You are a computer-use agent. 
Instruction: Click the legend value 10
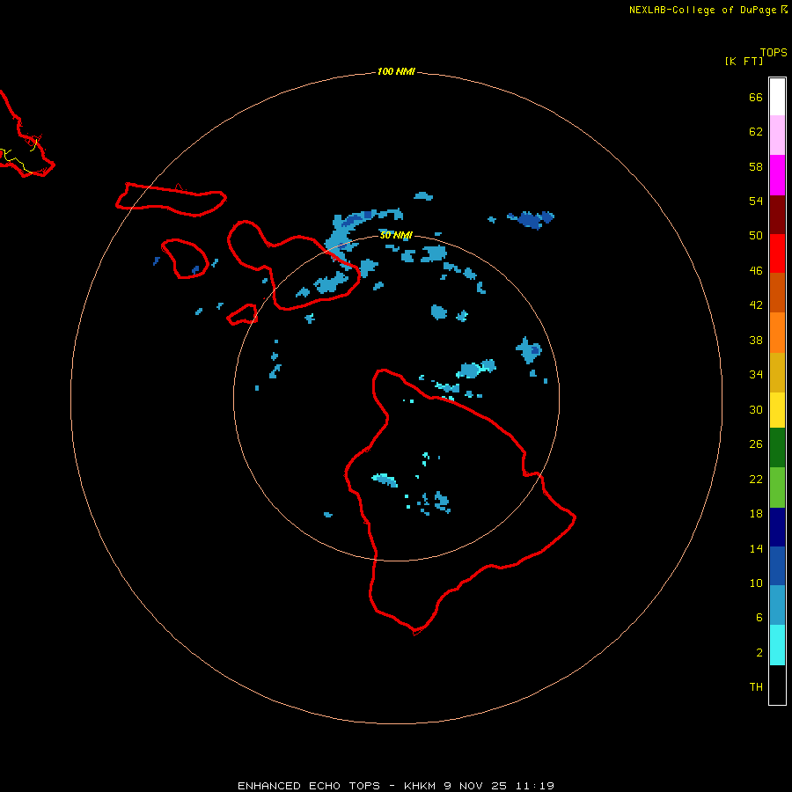point(756,583)
